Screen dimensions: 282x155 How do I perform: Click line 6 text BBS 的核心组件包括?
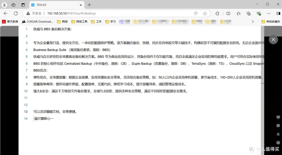(x=48, y=64)
